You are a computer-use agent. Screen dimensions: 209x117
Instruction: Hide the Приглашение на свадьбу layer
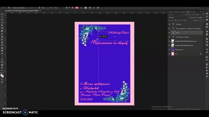point(169,37)
